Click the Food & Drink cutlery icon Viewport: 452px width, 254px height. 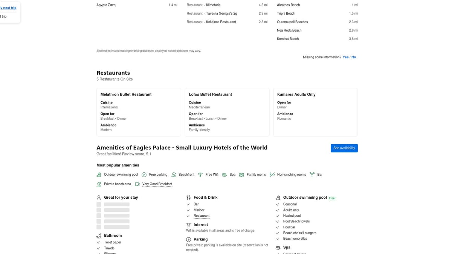188,198
